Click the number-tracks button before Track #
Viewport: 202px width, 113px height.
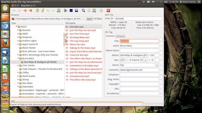pyautogui.click(x=130, y=60)
